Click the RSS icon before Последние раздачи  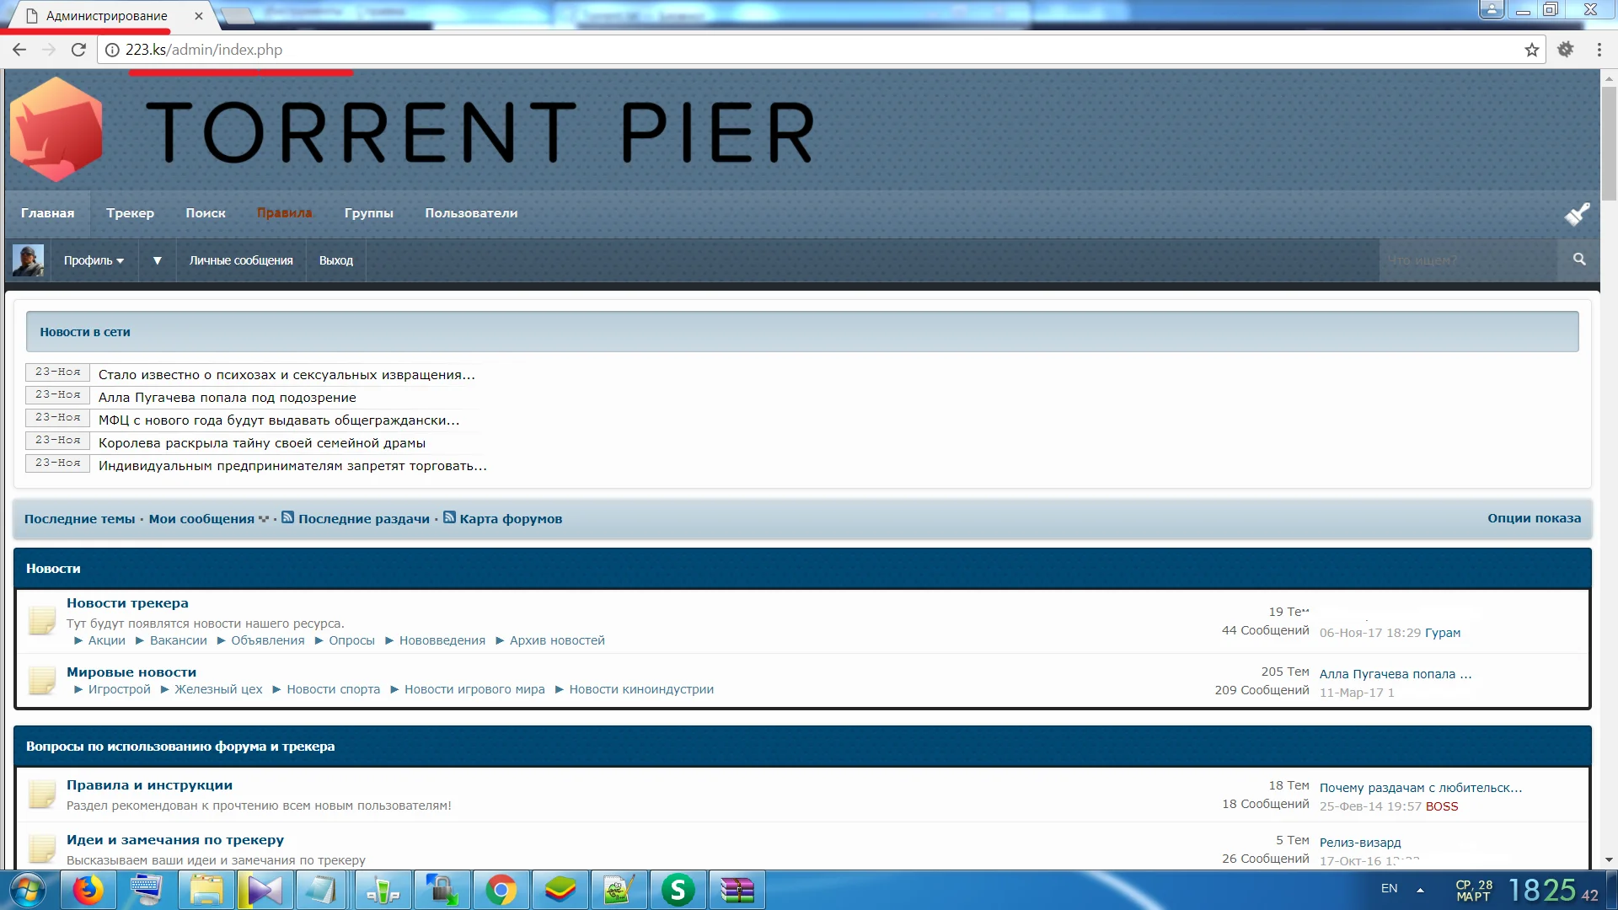287,517
